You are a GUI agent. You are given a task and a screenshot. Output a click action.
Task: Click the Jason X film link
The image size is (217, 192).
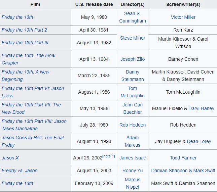10,158
